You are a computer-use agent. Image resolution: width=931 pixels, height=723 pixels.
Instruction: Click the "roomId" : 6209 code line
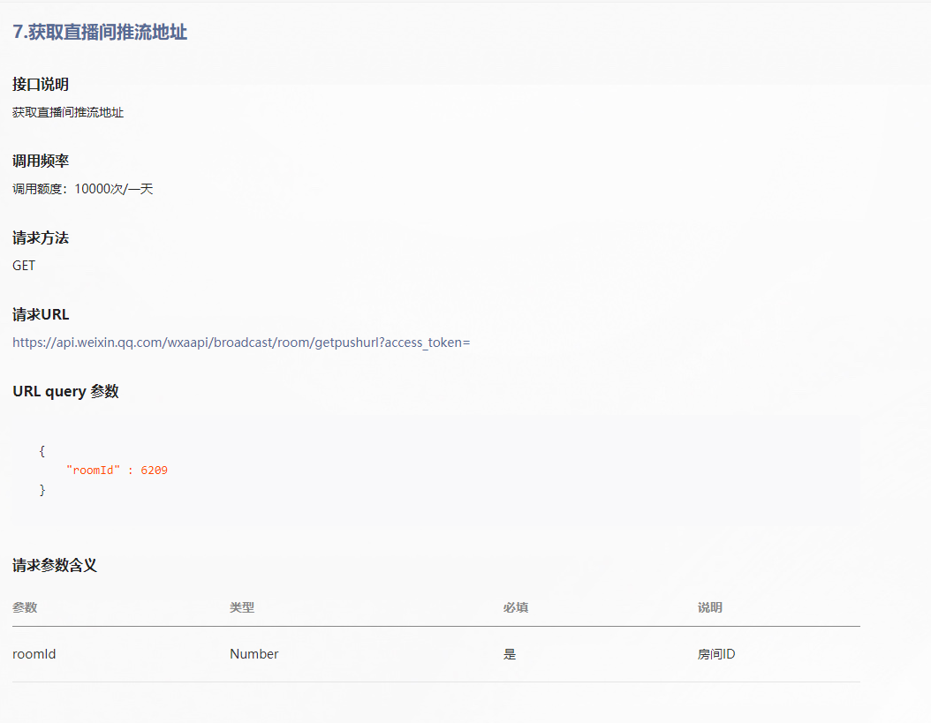pos(117,471)
